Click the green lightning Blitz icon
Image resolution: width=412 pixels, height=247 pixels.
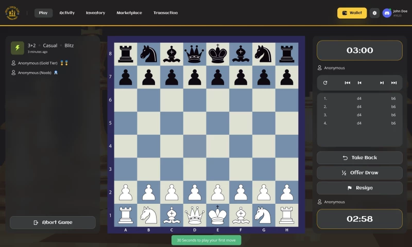click(x=18, y=48)
